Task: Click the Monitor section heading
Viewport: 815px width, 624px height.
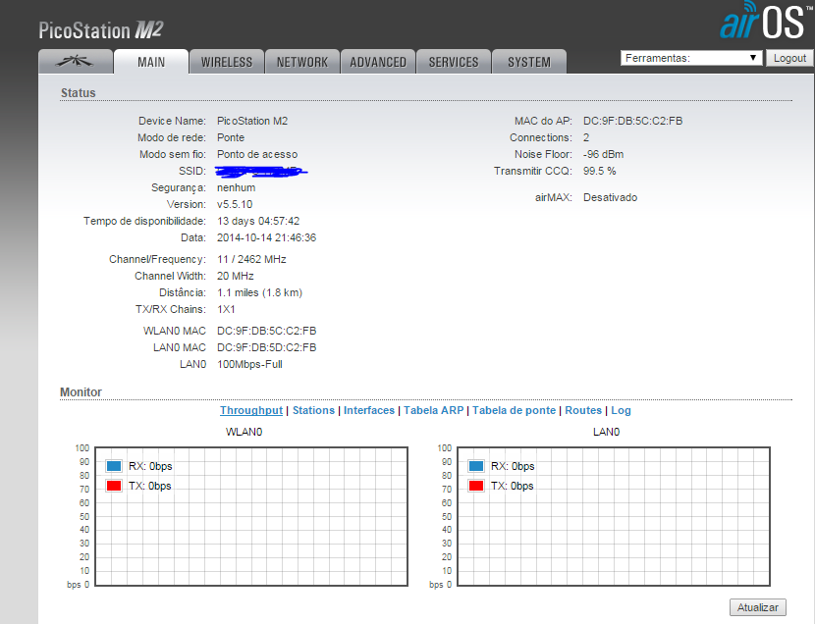Action: coord(81,391)
